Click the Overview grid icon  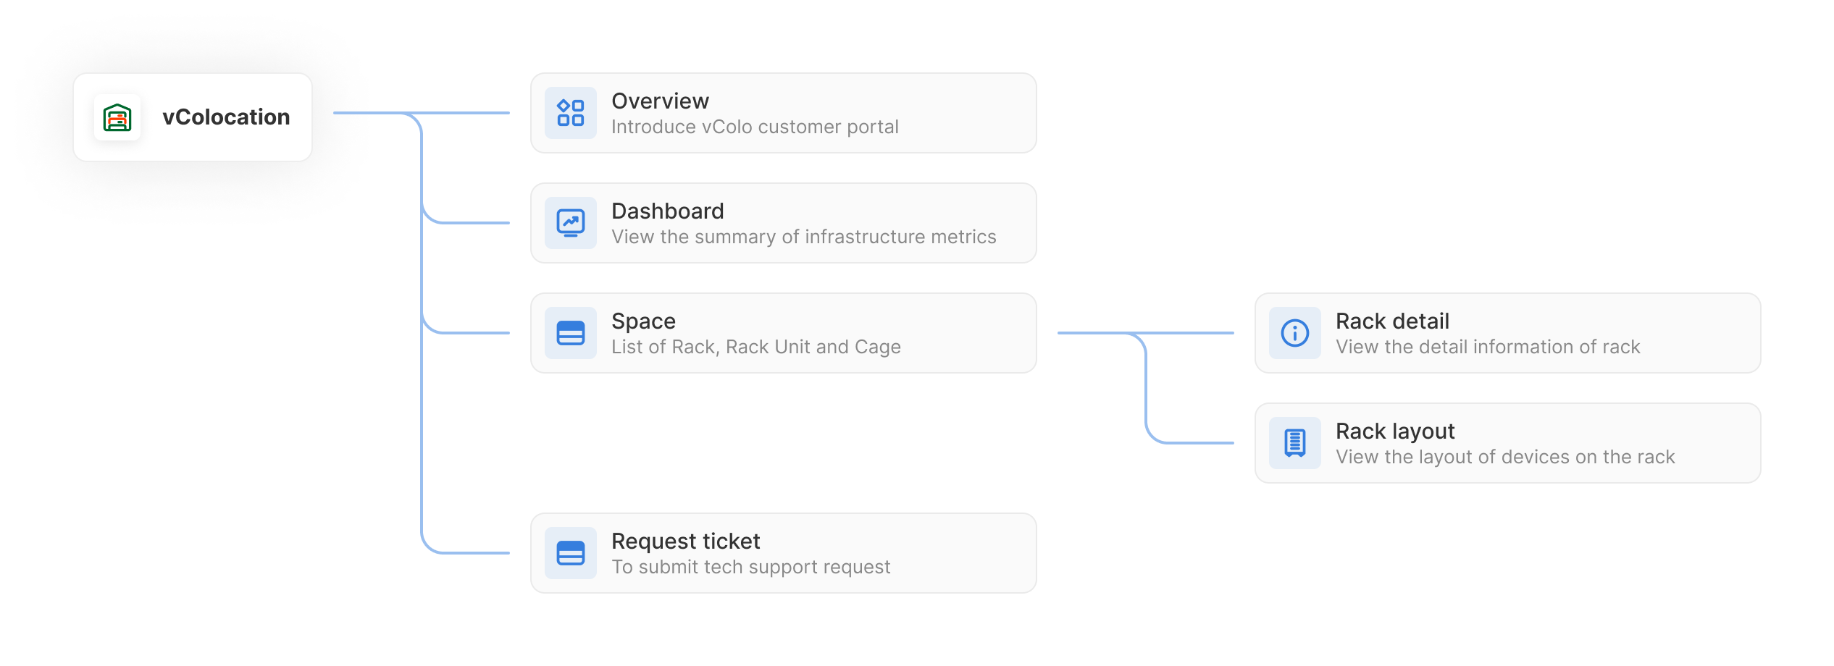(x=571, y=113)
